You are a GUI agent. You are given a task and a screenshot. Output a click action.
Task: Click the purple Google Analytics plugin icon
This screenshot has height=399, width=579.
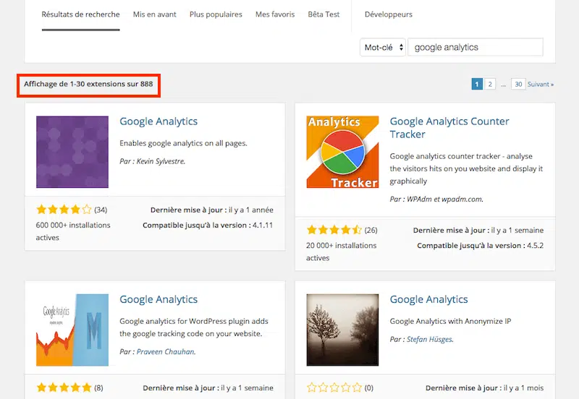pyautogui.click(x=72, y=152)
